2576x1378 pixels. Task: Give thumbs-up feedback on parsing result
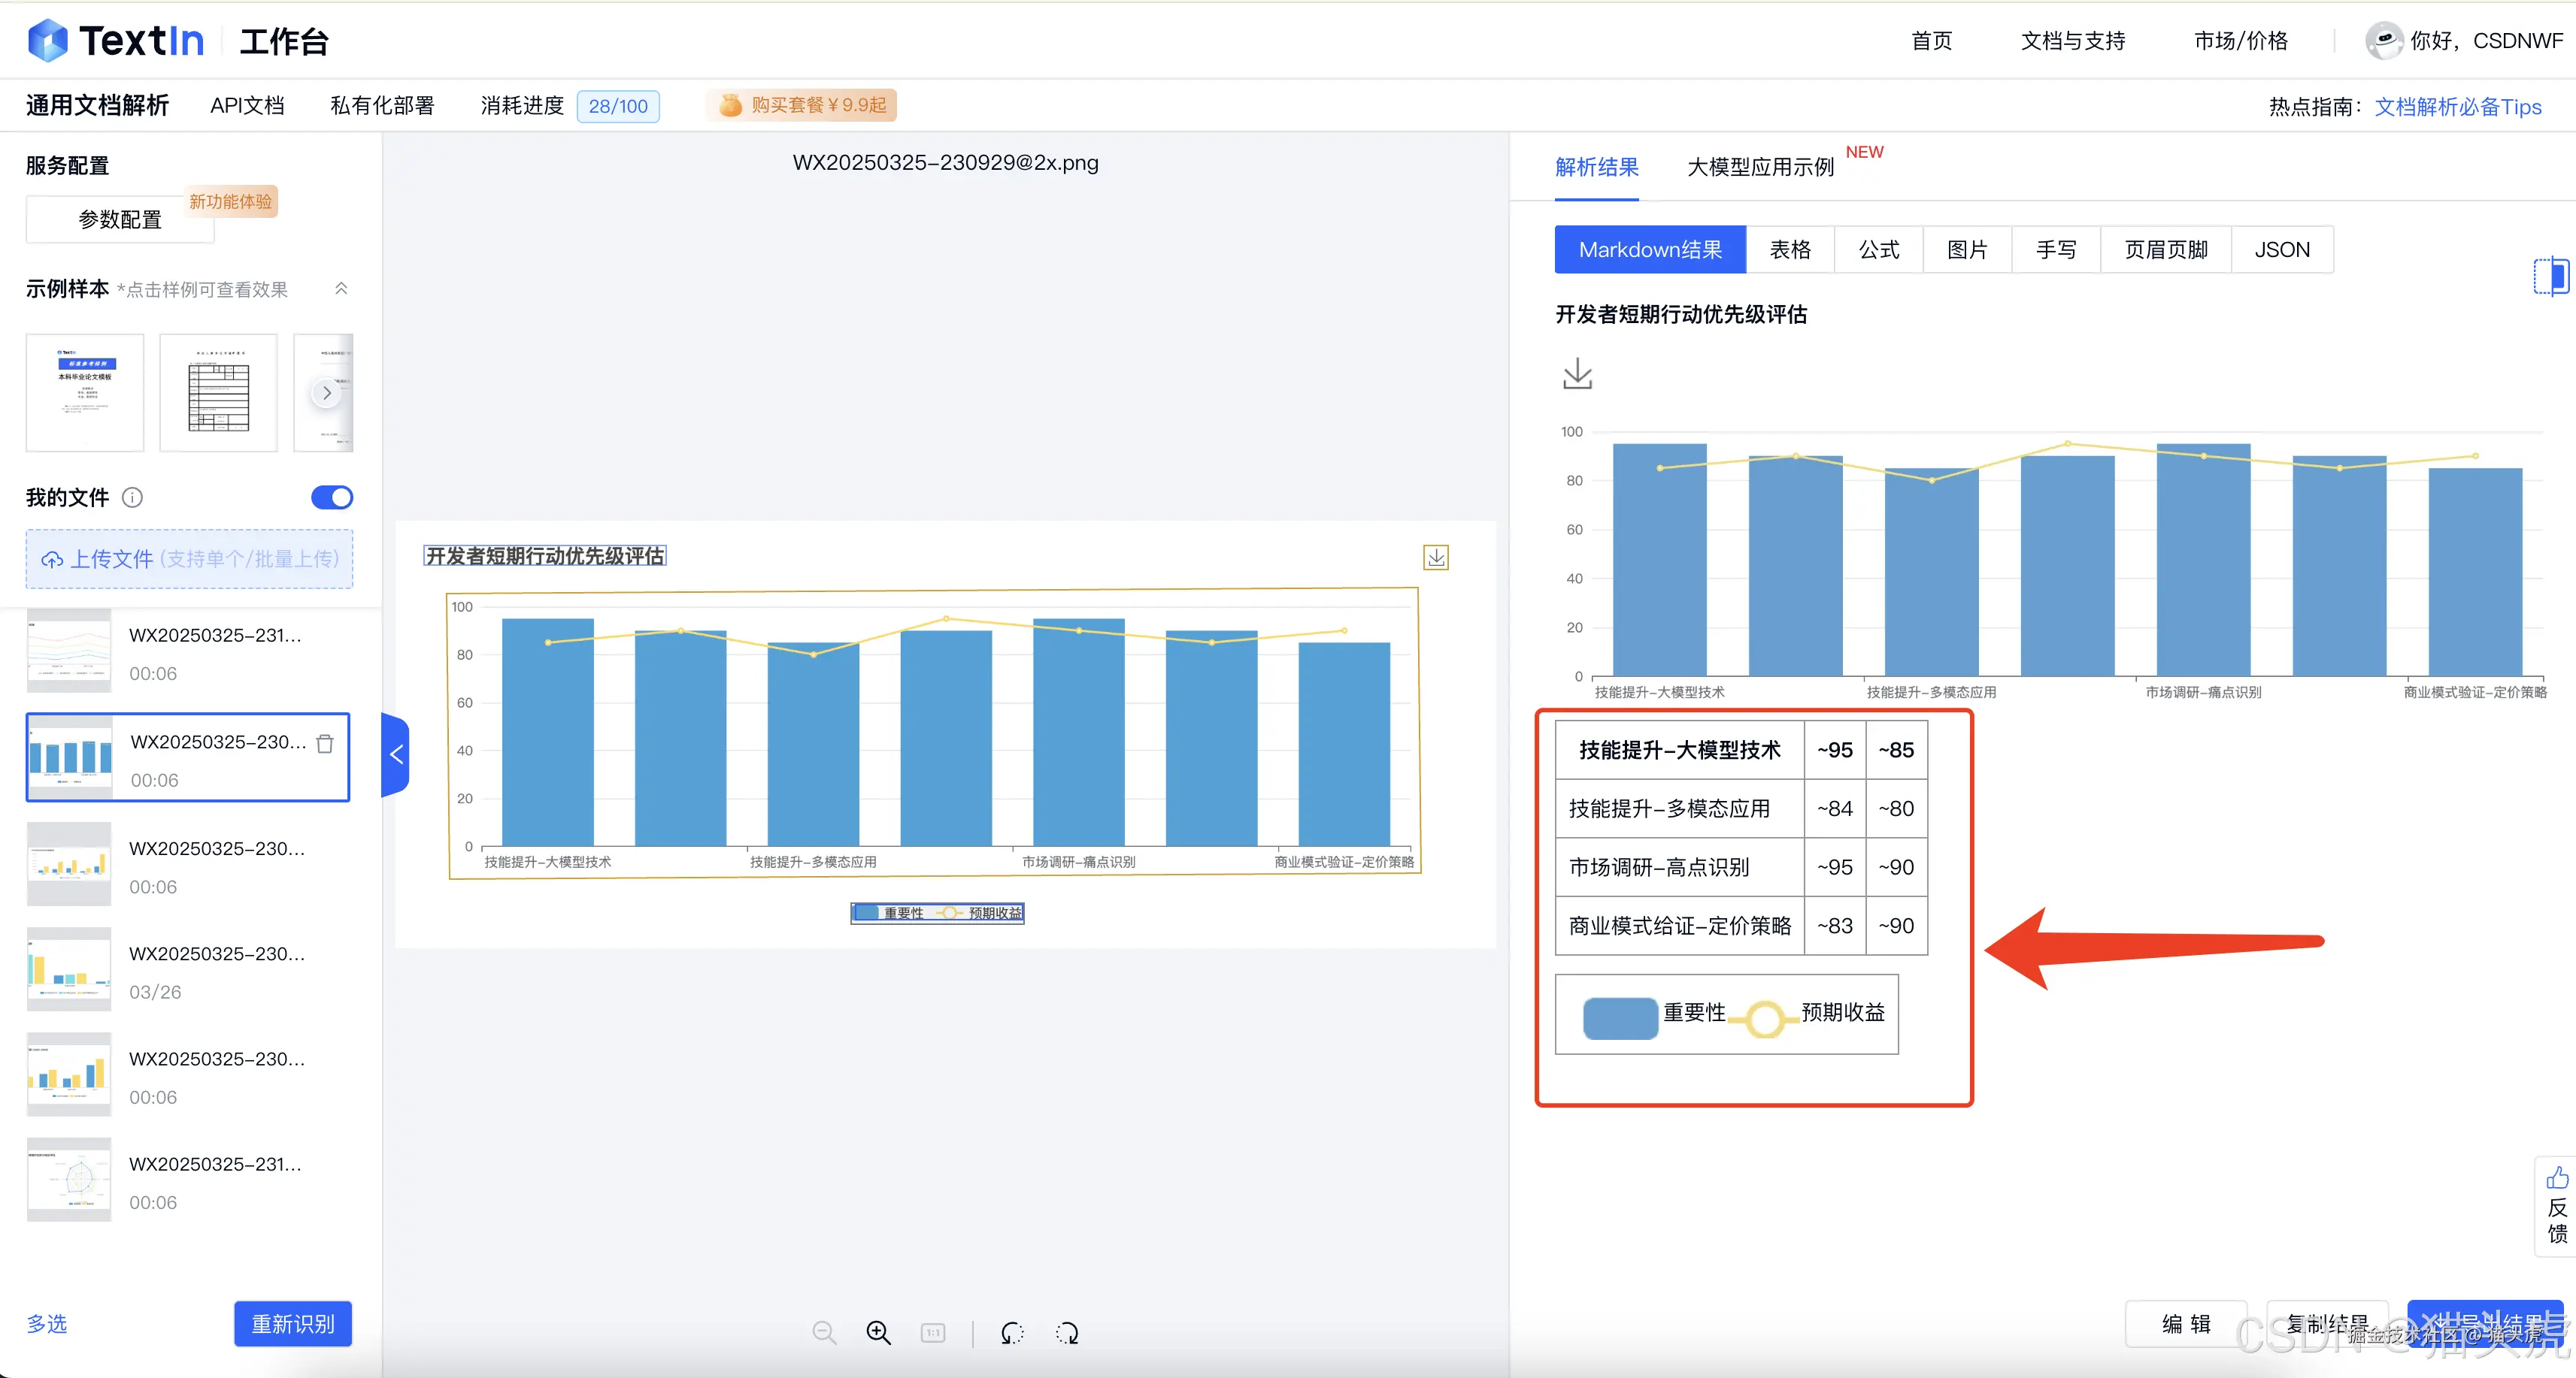(x=2558, y=1179)
